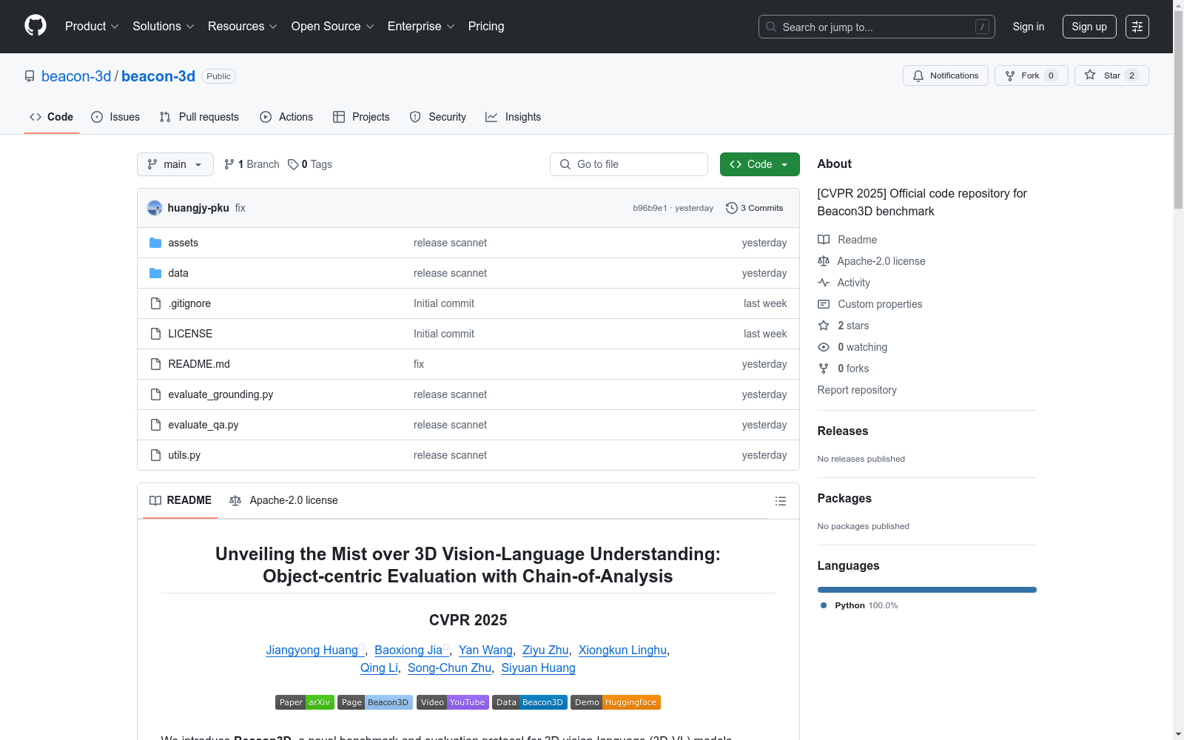Image resolution: width=1184 pixels, height=740 pixels.
Task: Click the huangjy-pku avatar image
Action: (155, 208)
